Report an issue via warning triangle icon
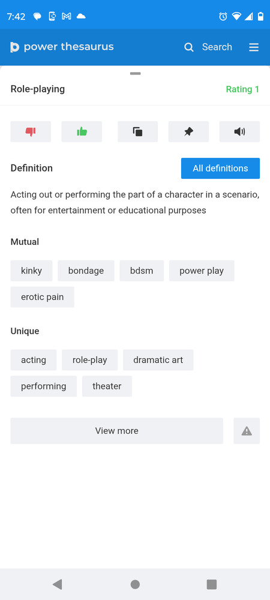 pyautogui.click(x=247, y=431)
